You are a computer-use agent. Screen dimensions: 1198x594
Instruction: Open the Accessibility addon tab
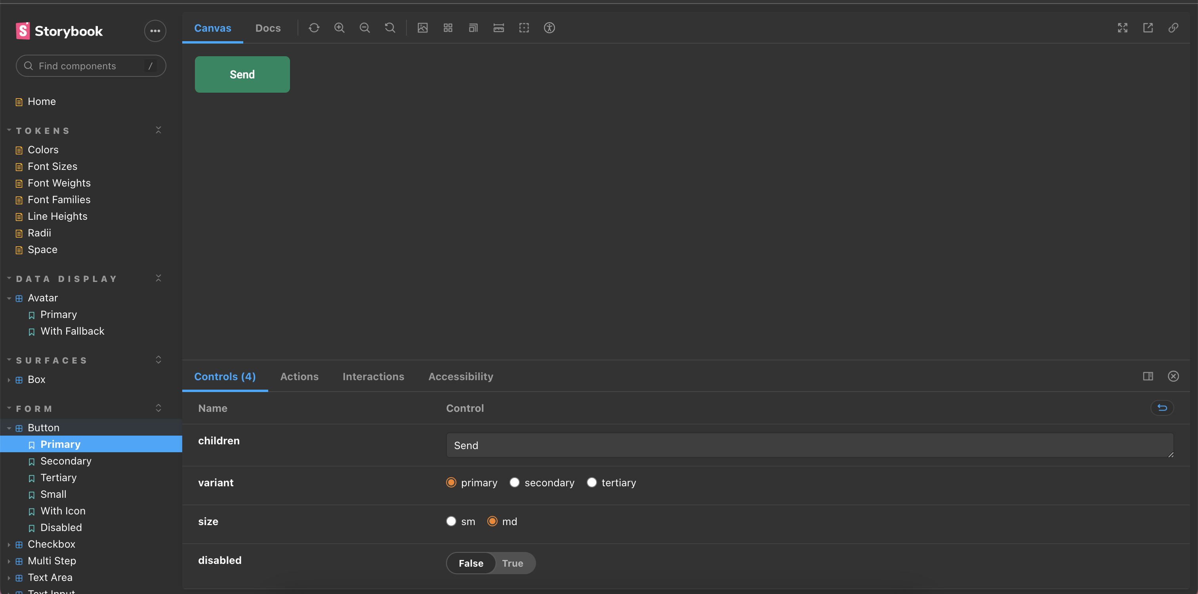click(460, 377)
